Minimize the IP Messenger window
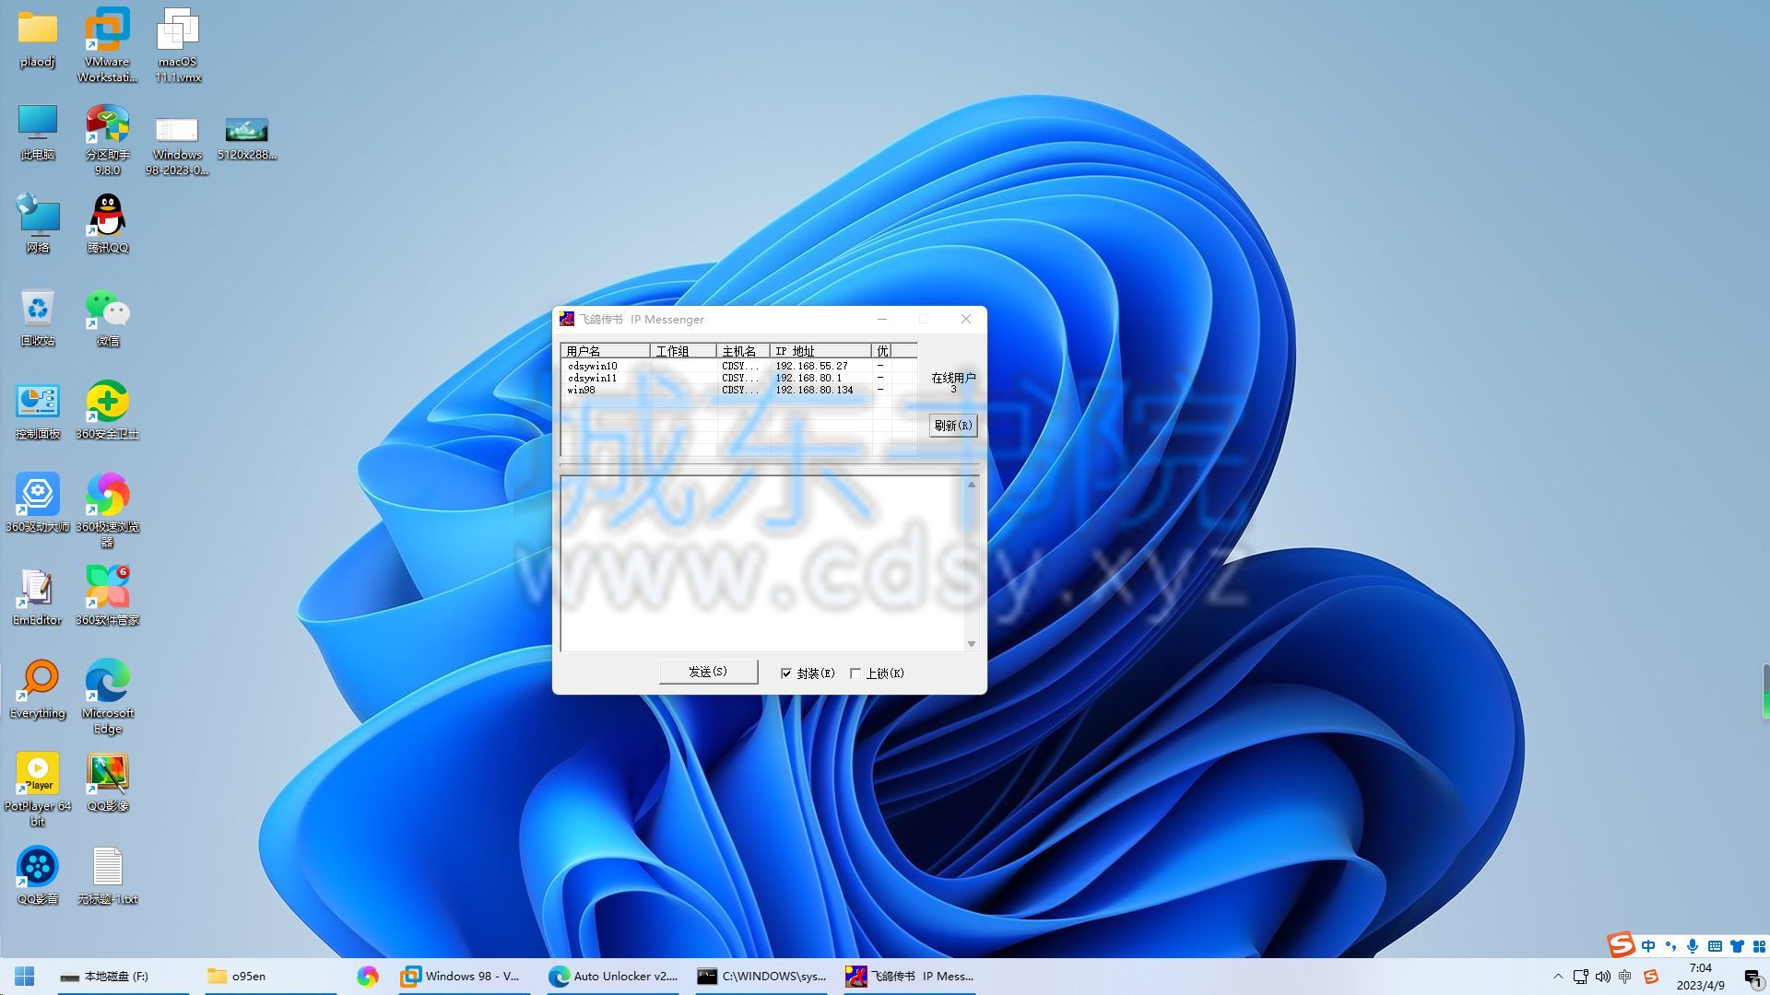The width and height of the screenshot is (1770, 995). (x=882, y=319)
